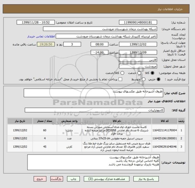Viewport: 195px width, 188px height.
Task: Click the تعداد / مقدار column header
Action: click(45, 121)
